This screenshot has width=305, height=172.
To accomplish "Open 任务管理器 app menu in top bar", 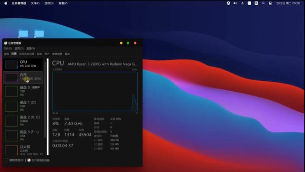I will 19,3.
